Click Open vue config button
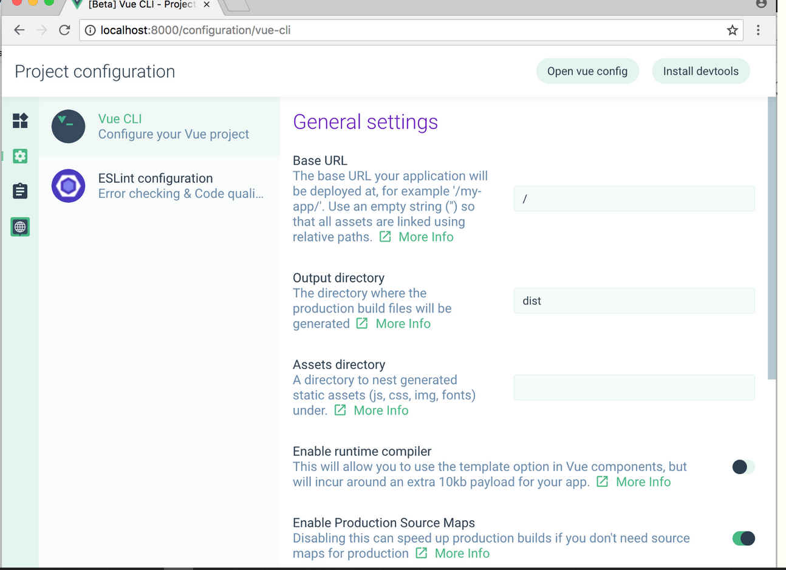The width and height of the screenshot is (786, 570). [x=587, y=71]
